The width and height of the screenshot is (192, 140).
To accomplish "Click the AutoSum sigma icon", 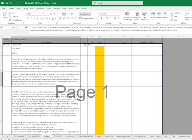I will click(x=172, y=13).
